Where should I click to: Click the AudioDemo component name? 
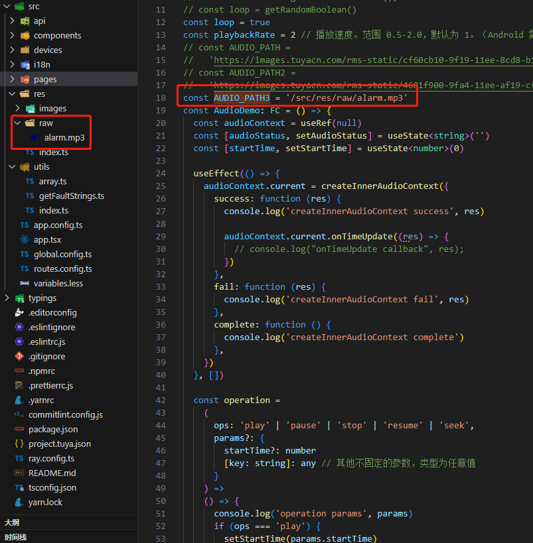pos(236,111)
